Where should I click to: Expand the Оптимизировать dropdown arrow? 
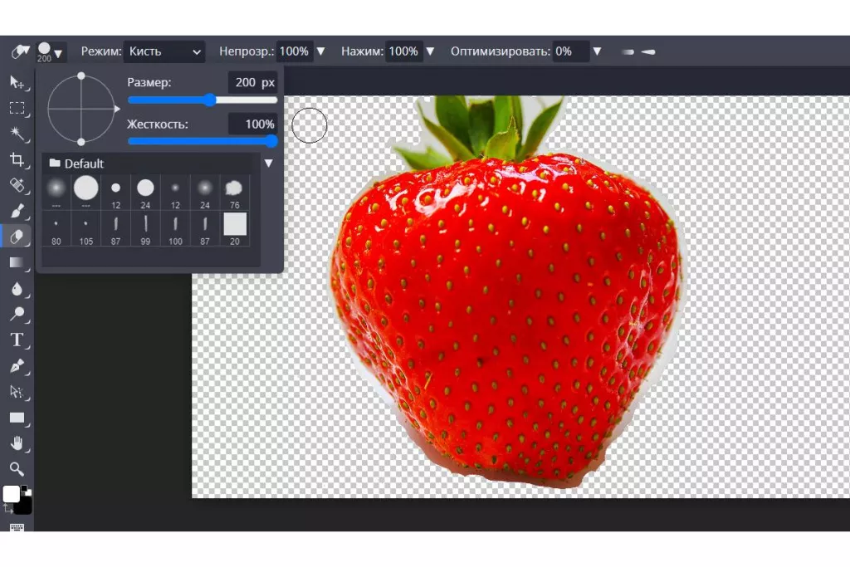pos(597,51)
